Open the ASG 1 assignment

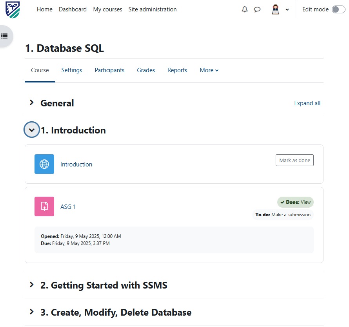[x=68, y=206]
